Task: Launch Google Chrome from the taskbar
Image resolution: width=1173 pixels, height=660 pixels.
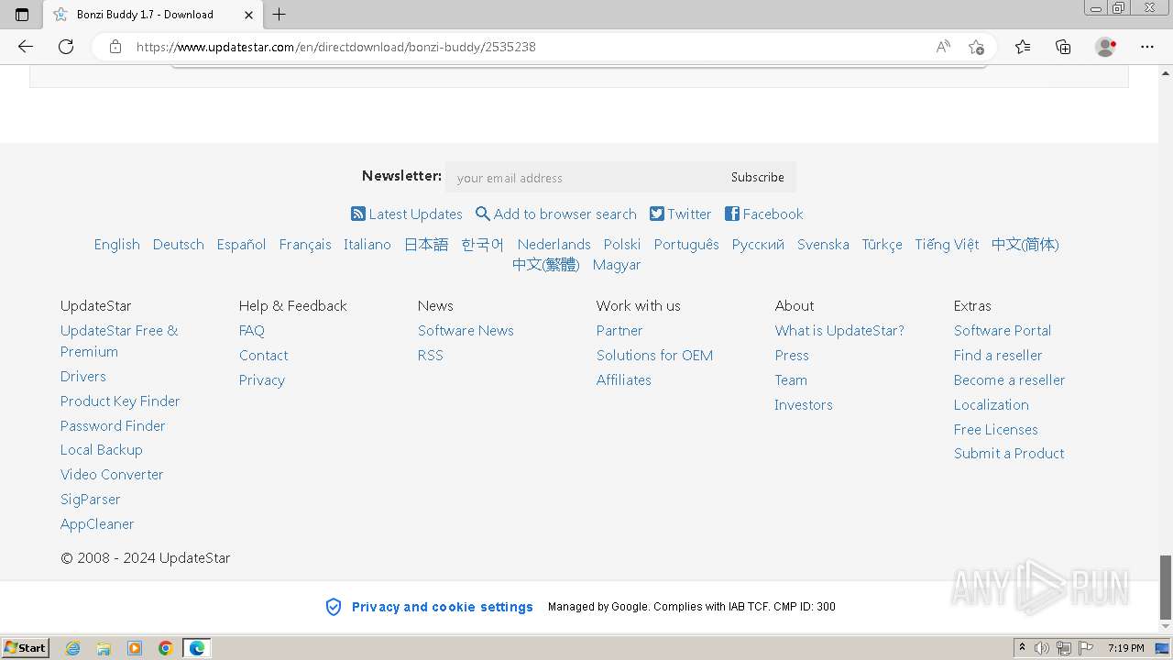Action: [166, 648]
